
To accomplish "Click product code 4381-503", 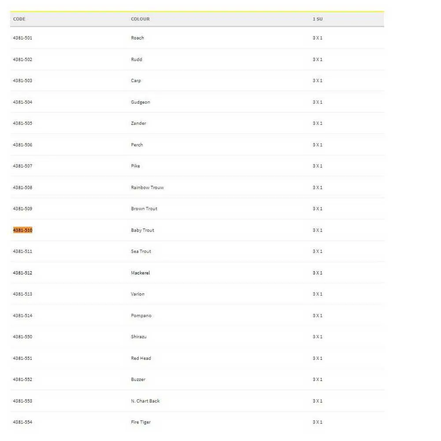I will pyautogui.click(x=22, y=81).
